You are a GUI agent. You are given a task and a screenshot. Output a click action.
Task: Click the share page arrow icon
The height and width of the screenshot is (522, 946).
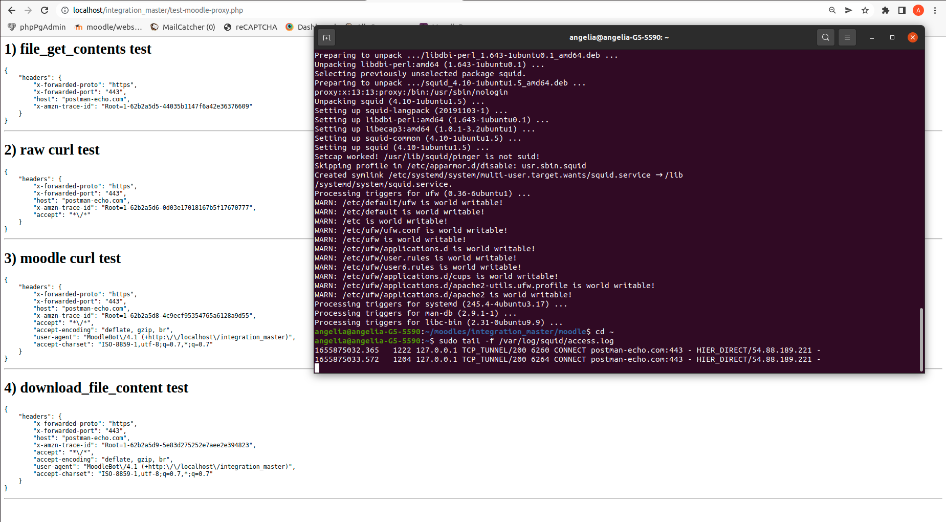pyautogui.click(x=849, y=10)
